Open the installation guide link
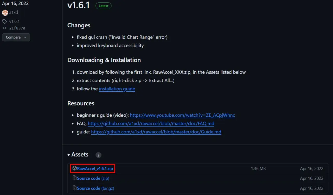This screenshot has width=333, height=195. click(x=117, y=89)
